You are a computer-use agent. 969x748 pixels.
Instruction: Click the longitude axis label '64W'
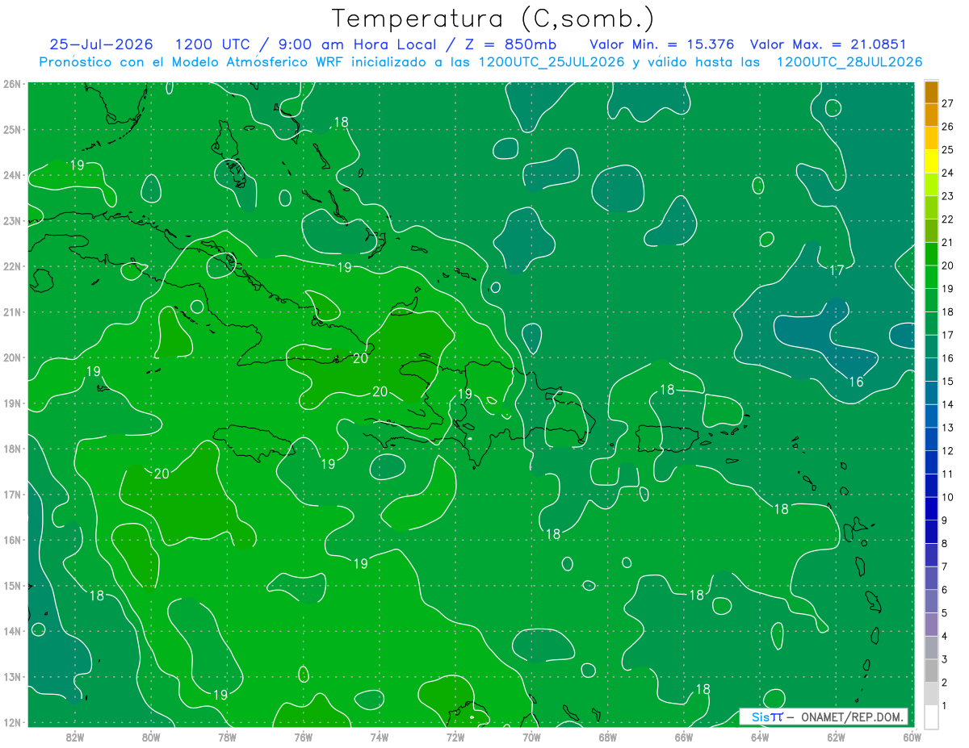click(x=760, y=737)
